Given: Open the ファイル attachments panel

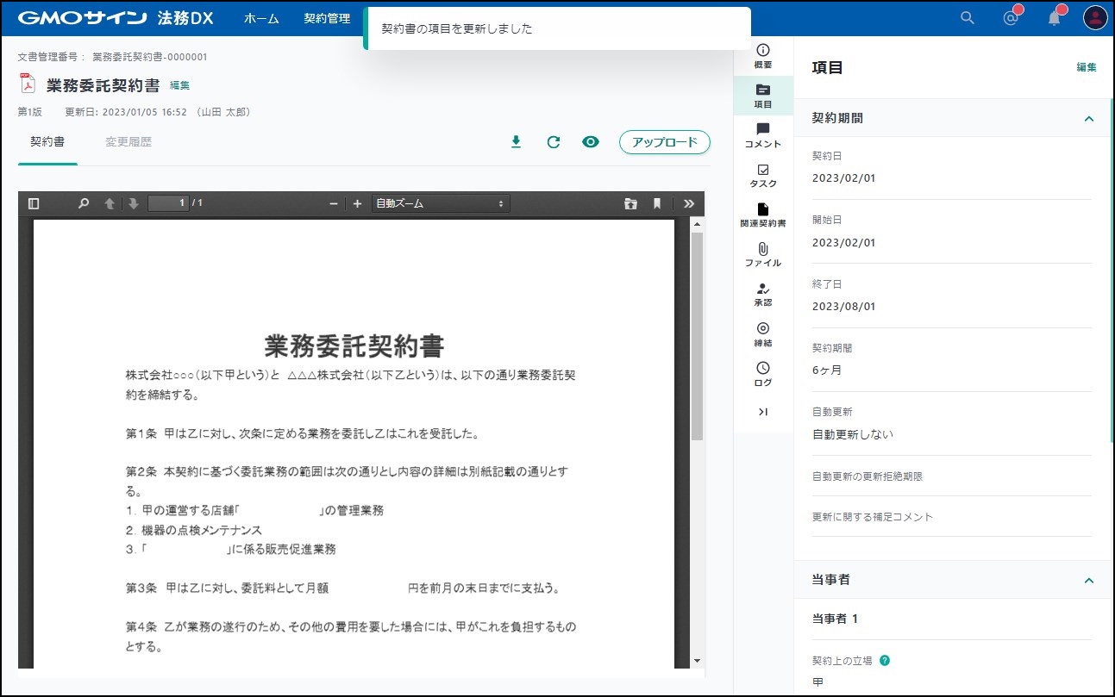Looking at the screenshot, I should point(763,254).
